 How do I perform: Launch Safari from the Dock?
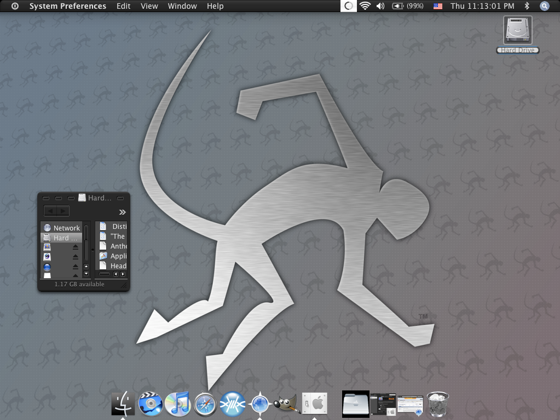pos(205,404)
